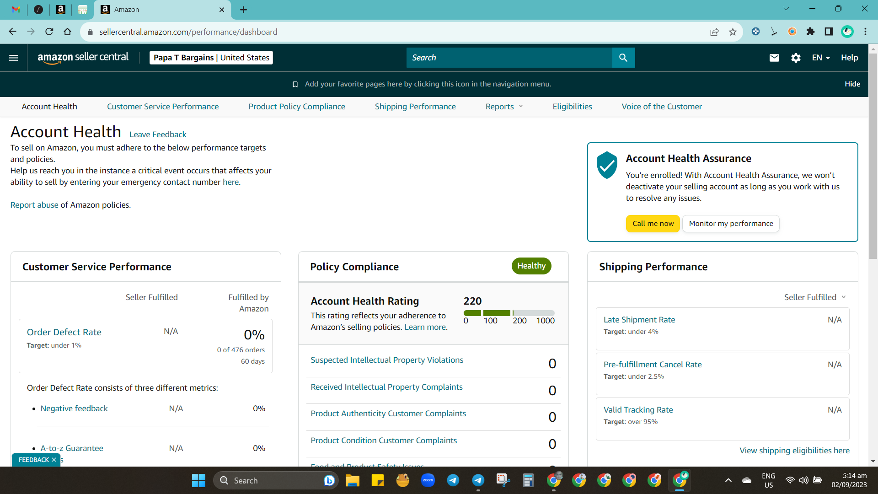Go back using the browser back arrow
Screen dimensions: 878x494
coord(13,32)
